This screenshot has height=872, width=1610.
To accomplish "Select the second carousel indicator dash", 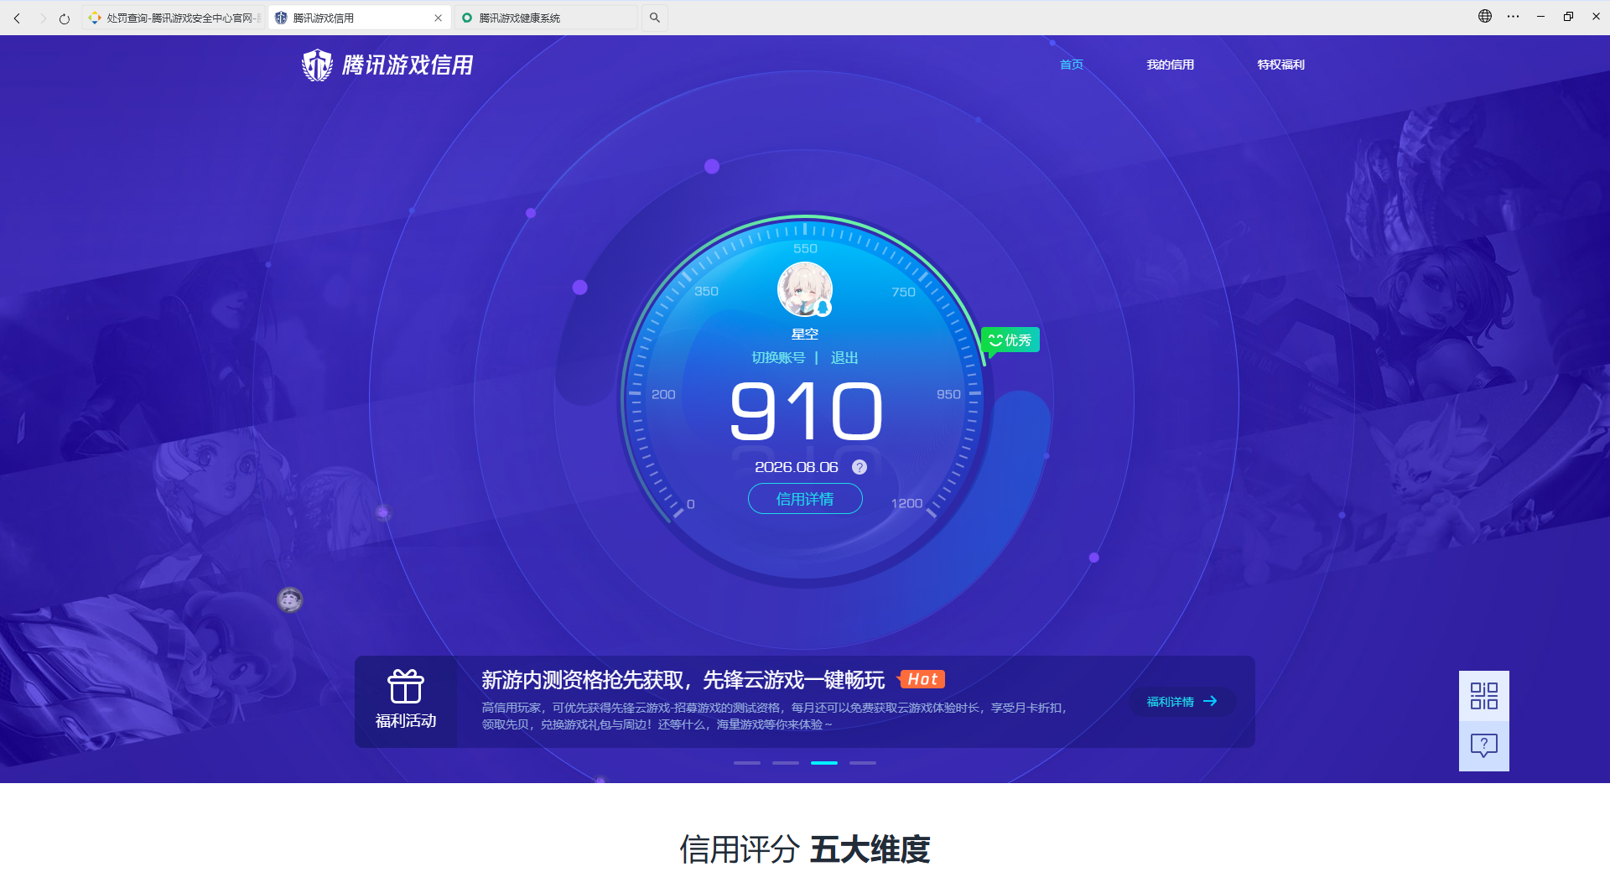I will pos(786,763).
